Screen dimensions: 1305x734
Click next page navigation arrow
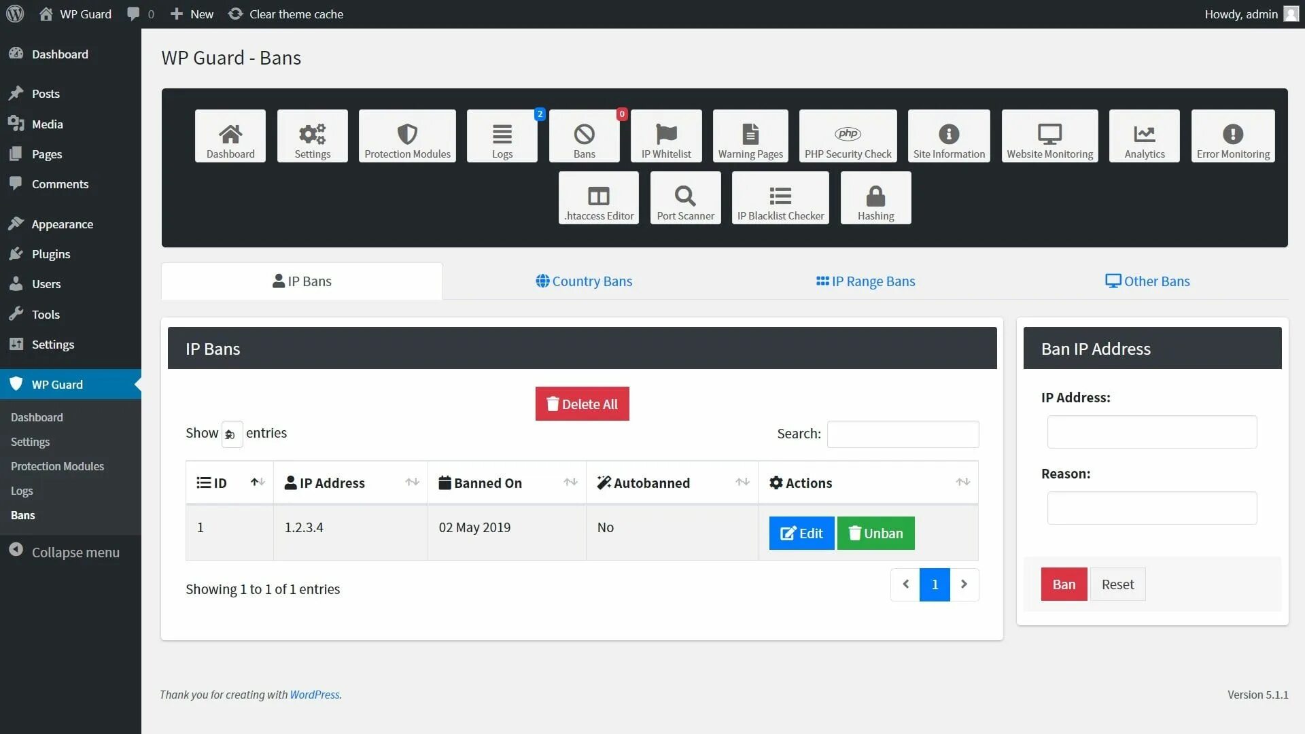click(964, 584)
